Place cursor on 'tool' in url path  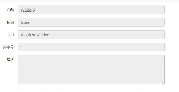[x=24, y=35]
